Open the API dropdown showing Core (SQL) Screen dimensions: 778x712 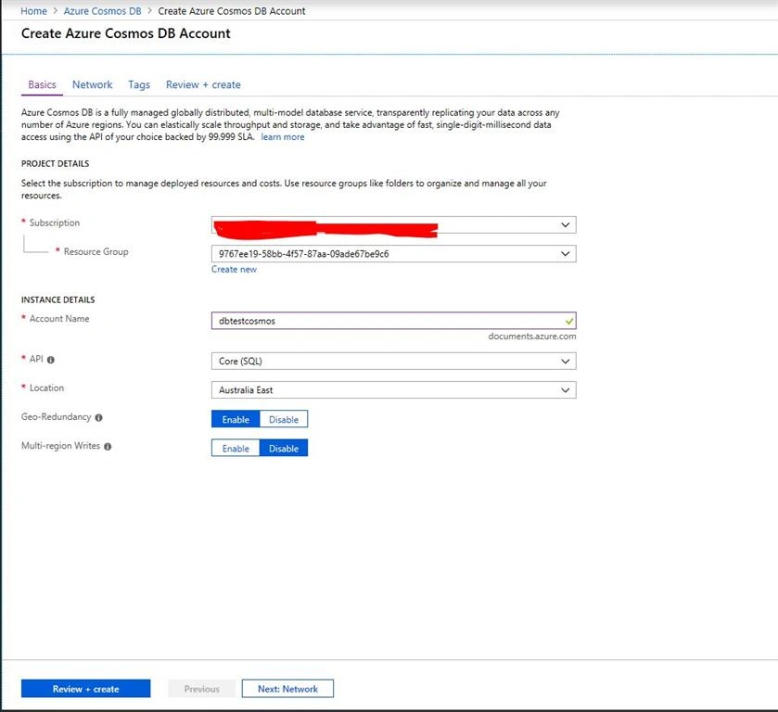tap(393, 361)
